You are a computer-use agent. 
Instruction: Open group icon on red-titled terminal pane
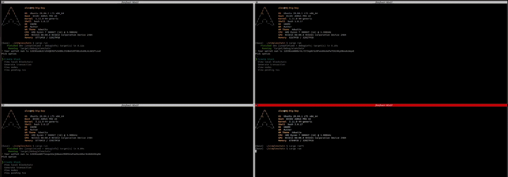click(x=257, y=105)
